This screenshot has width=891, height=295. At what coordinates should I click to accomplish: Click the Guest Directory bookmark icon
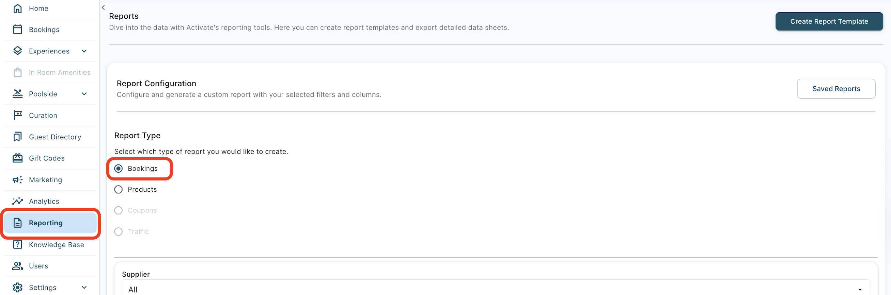17,137
